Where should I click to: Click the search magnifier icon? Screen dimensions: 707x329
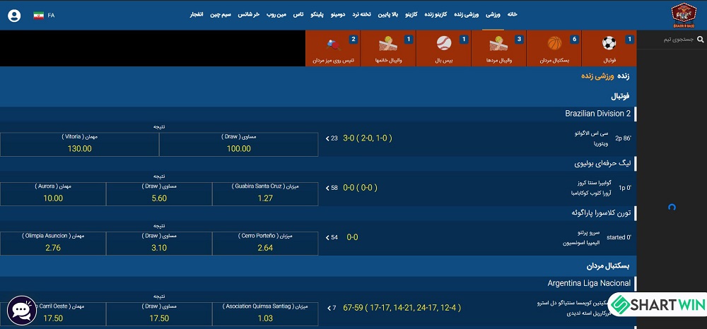[700, 40]
